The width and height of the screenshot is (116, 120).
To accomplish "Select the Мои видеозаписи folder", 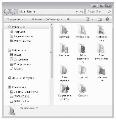I will [x=83, y=53].
